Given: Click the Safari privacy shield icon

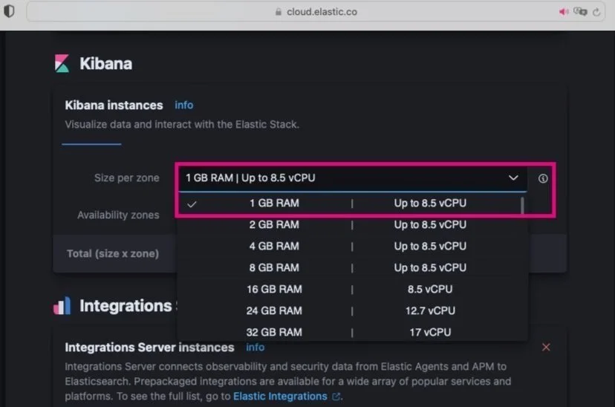Looking at the screenshot, I should [10, 12].
